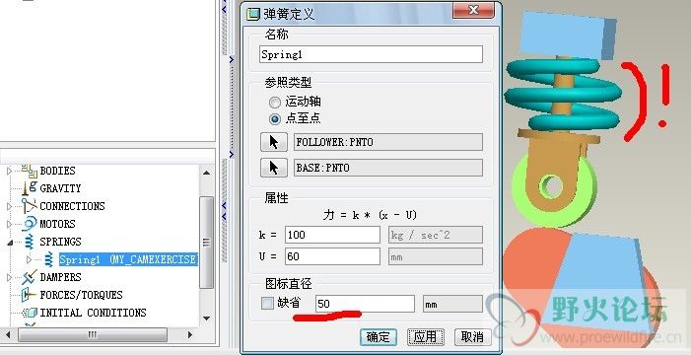
Task: Click the horizontal scrollbar left arrow
Action: [8, 334]
